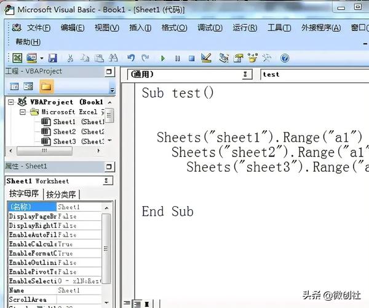Open the 视图(V) menu
Screen dimensions: 369x308
tap(106, 28)
